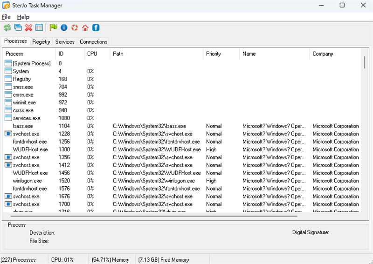Select svchost.exe with ID 1356
This screenshot has width=373, height=264.
coord(182,157)
